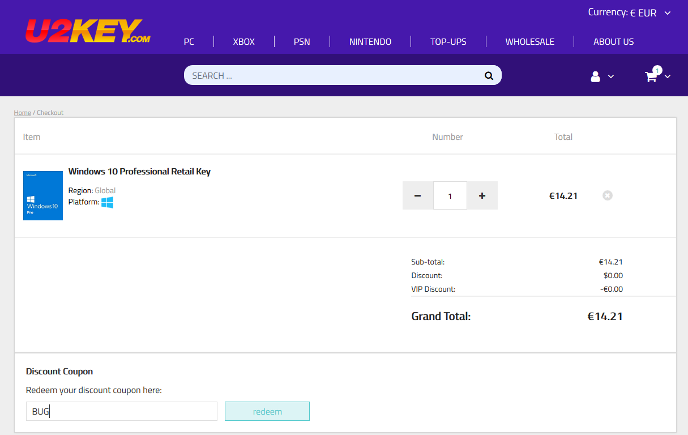This screenshot has width=688, height=435.
Task: Click the quantity number field
Action: [450, 195]
